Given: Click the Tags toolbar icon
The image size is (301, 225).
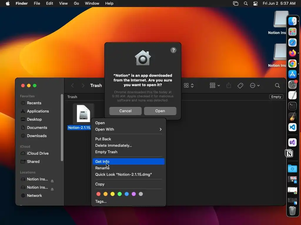Looking at the screenshot, I should (x=240, y=86).
